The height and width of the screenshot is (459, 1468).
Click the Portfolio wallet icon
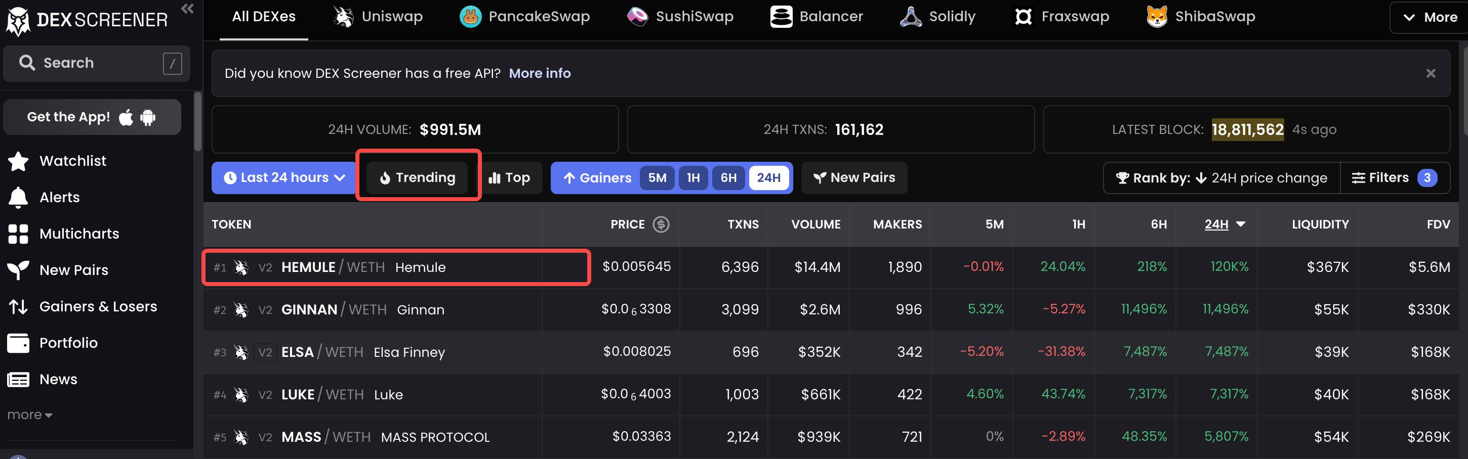18,343
